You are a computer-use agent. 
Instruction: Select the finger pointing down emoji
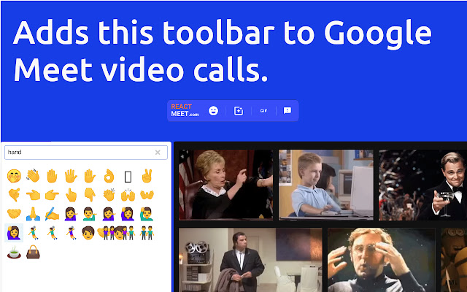90,195
